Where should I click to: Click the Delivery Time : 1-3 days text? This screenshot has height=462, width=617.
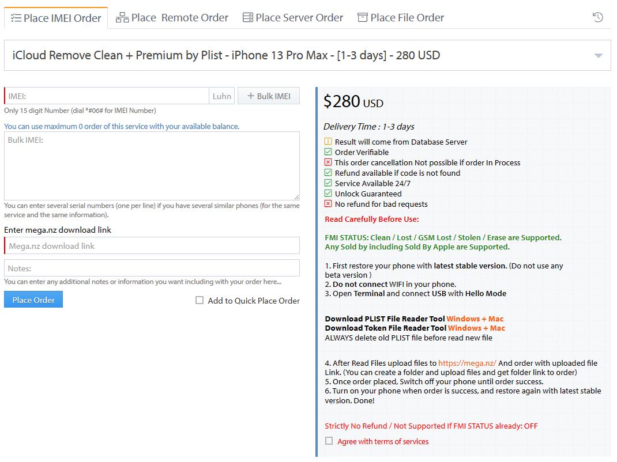368,127
